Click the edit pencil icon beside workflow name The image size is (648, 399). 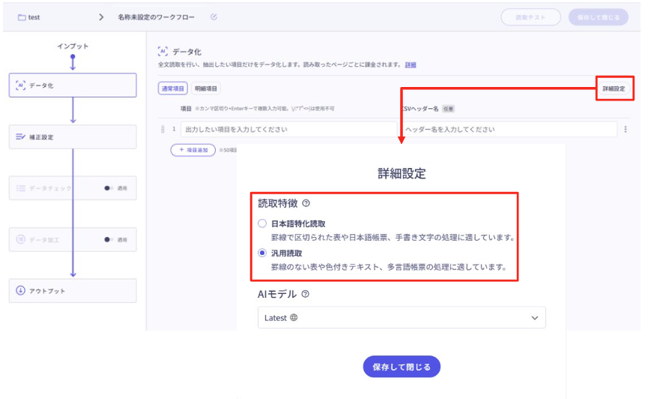point(214,17)
